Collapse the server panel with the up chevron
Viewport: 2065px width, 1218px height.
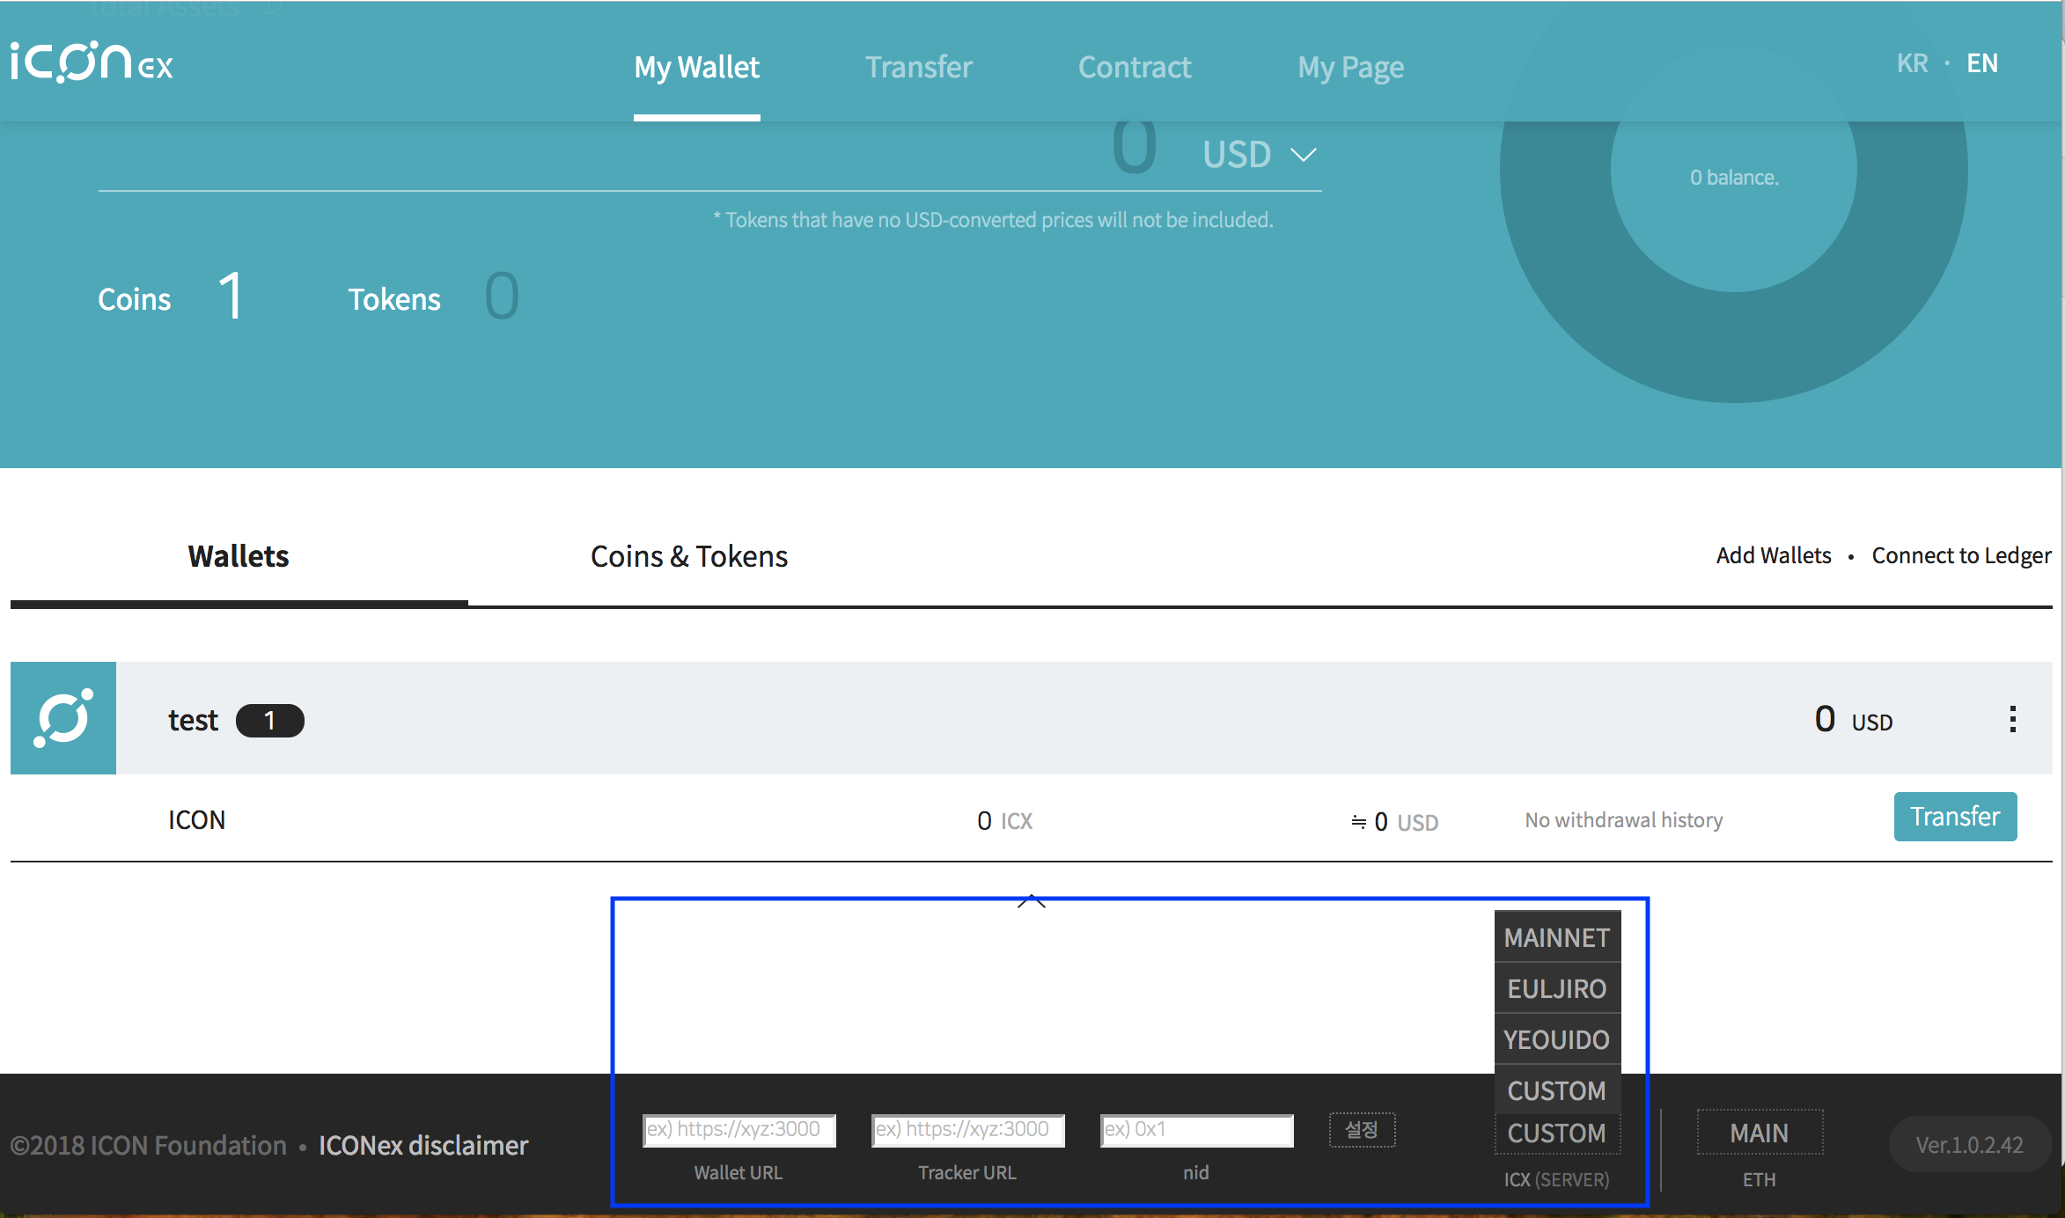click(x=1031, y=901)
